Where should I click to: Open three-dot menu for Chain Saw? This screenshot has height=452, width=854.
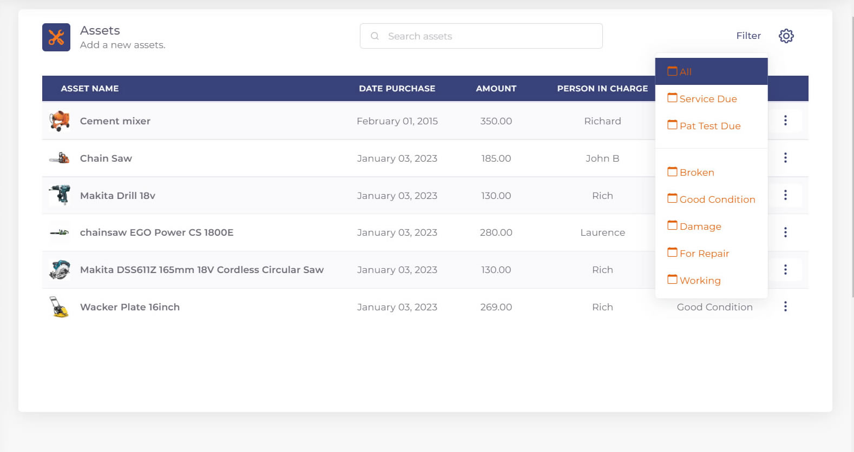785,158
